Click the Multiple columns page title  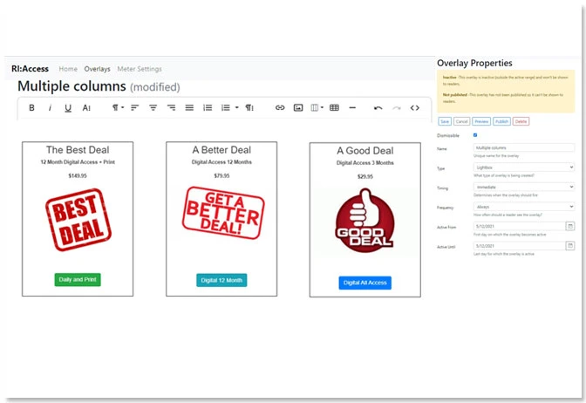click(x=72, y=86)
